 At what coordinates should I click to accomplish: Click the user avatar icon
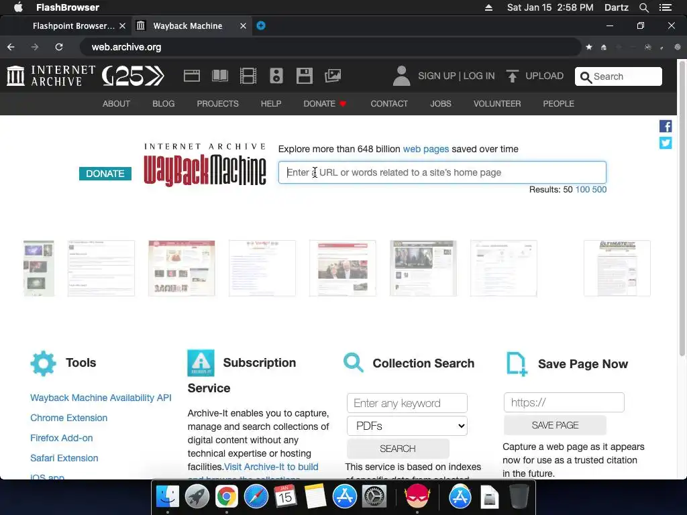(x=401, y=76)
